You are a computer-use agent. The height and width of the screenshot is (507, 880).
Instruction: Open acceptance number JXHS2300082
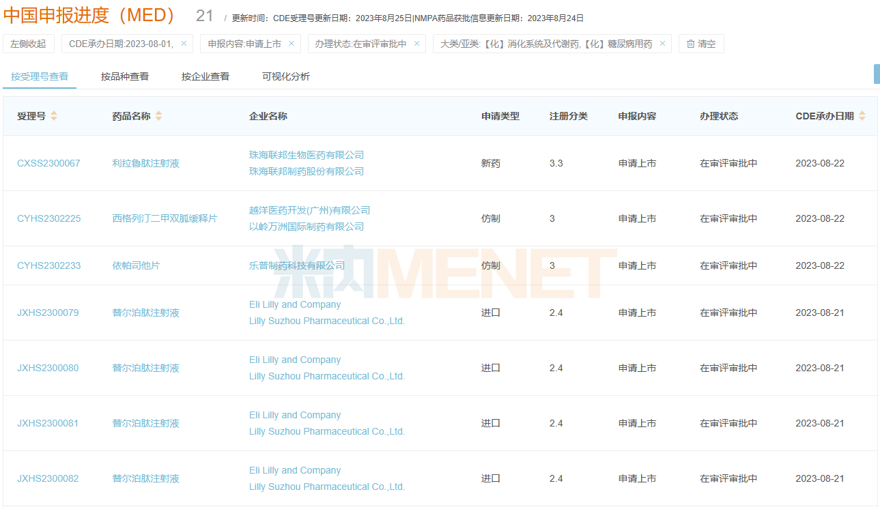click(x=48, y=478)
